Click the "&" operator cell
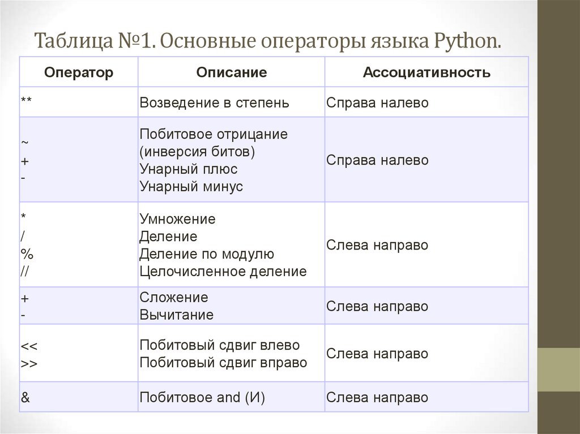 pyautogui.click(x=25, y=397)
